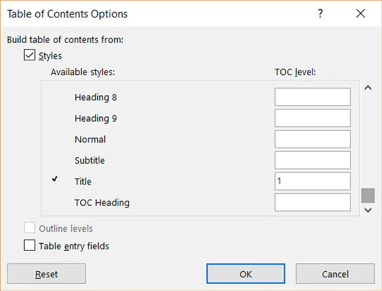
Task: Select the 'Subtitle' style label
Action: 90,160
